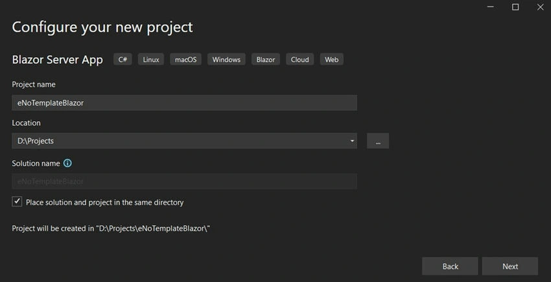Click the Project name label
The width and height of the screenshot is (551, 282).
[x=33, y=85]
